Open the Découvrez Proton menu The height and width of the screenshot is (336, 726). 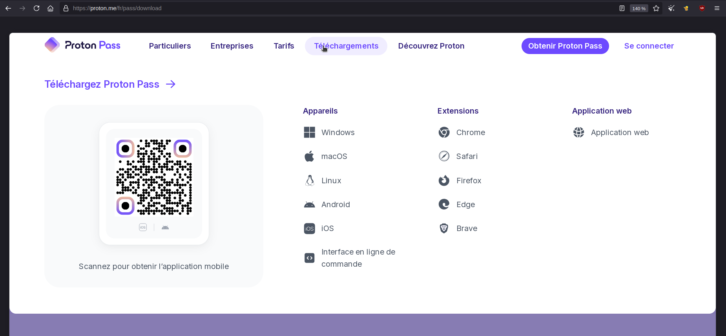[431, 46]
